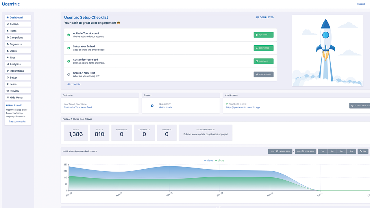Click the Customize Your Feed green checkmark
Screen dimensions: 370x208
point(69,61)
